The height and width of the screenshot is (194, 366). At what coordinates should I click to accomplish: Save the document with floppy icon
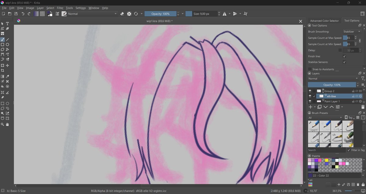16,14
